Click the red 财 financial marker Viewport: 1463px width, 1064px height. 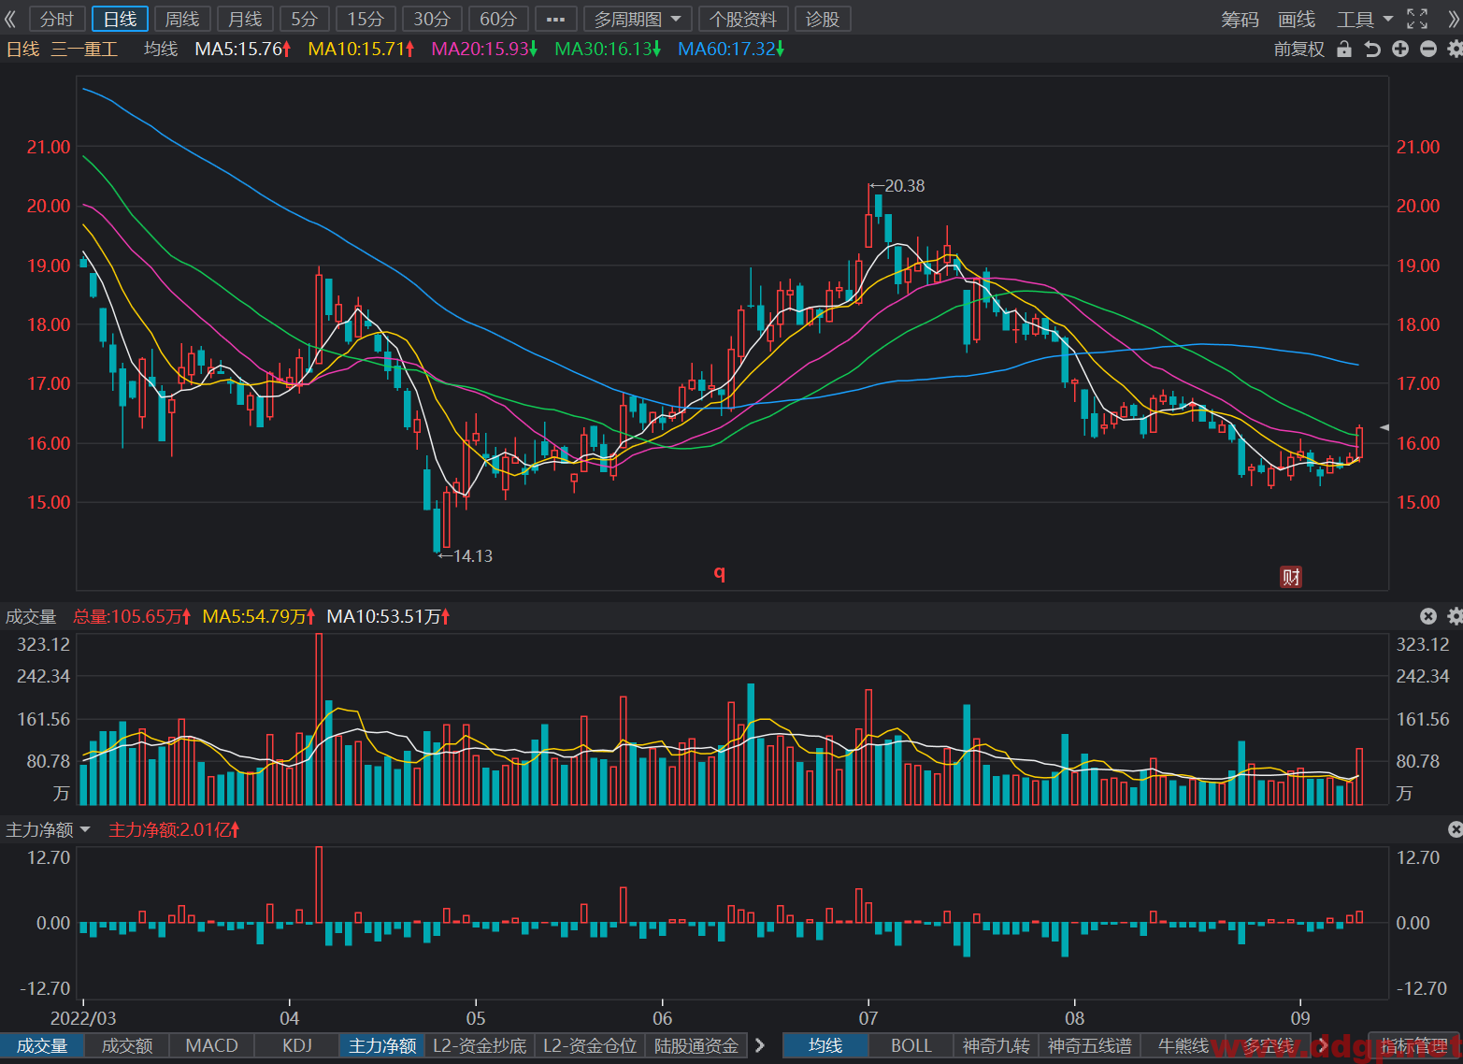pos(1291,577)
